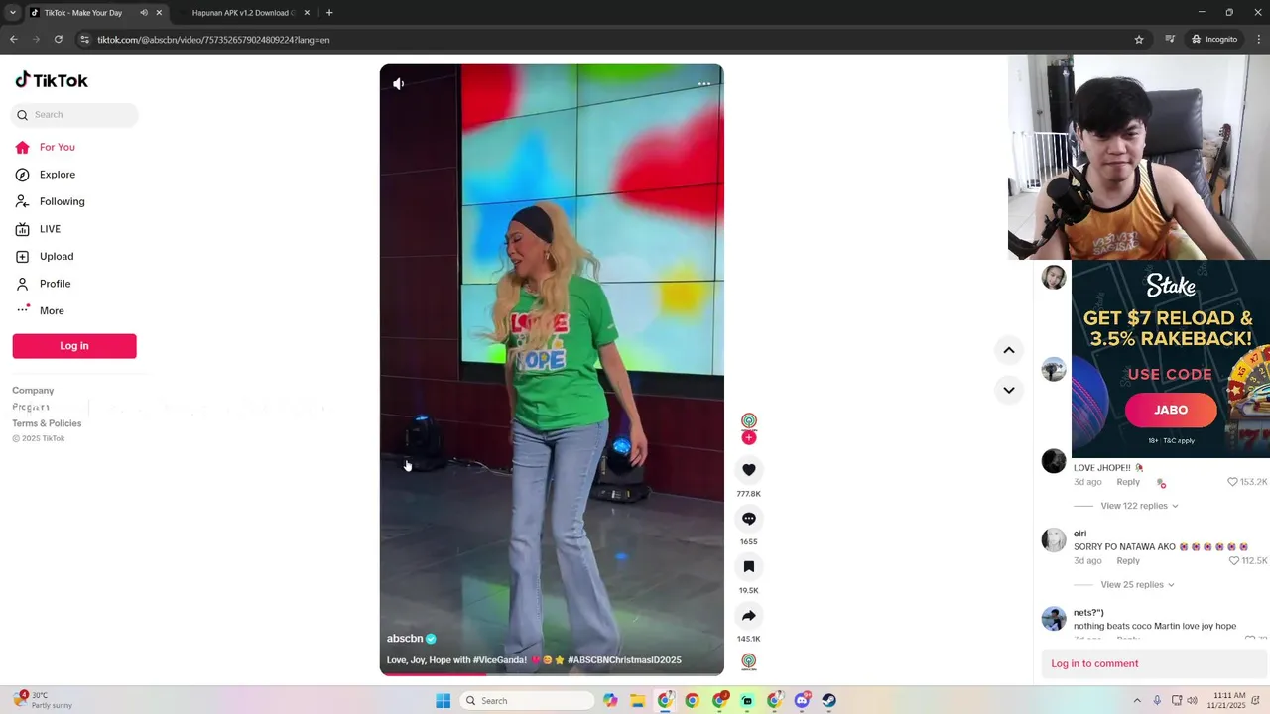This screenshot has width=1270, height=714.
Task: Click the #ABSCBNChristmasID2025 hashtag
Action: pos(624,660)
